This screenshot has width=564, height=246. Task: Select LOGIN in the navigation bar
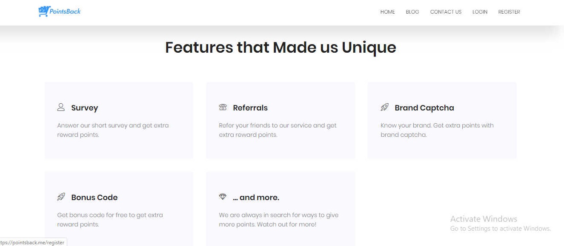[x=480, y=12]
